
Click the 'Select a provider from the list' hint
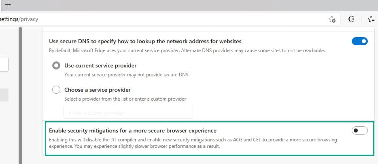[125, 99]
